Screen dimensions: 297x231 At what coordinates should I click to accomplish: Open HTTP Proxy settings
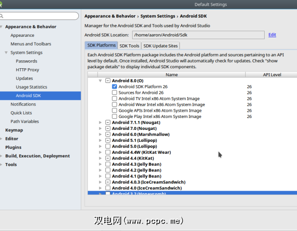[x=27, y=70]
